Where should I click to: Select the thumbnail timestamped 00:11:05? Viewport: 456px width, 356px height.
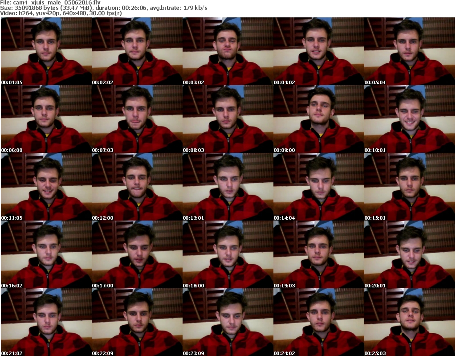(x=46, y=187)
